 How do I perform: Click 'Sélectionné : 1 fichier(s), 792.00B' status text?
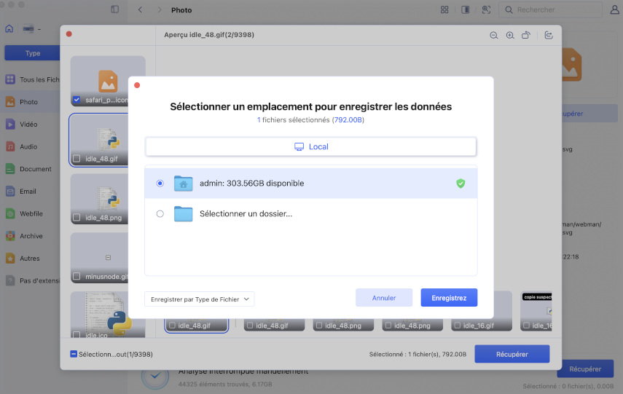click(x=418, y=354)
